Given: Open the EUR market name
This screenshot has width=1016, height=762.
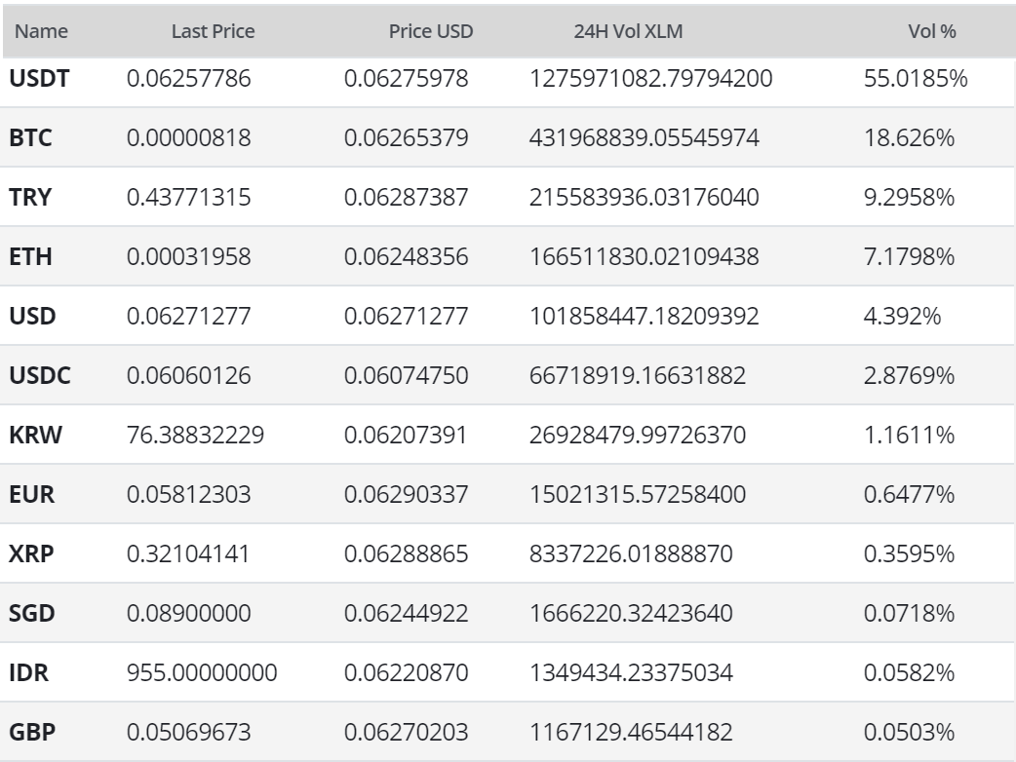Looking at the screenshot, I should [32, 495].
